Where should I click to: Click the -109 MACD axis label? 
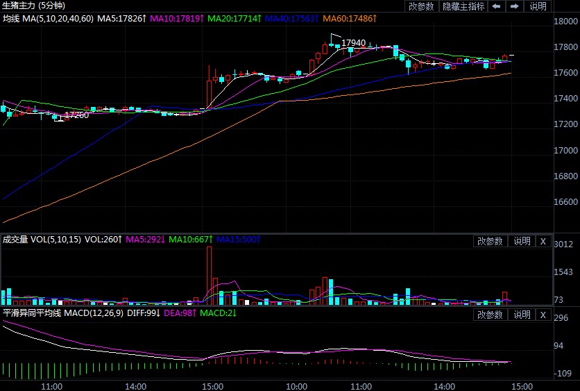[563, 373]
